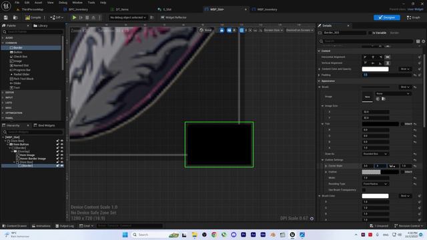Open the Rounding Type dropdown
427x240 pixels.
[375, 184]
